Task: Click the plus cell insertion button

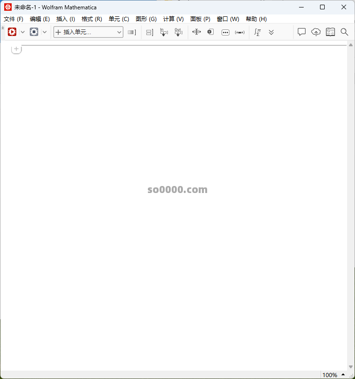Action: click(x=16, y=49)
